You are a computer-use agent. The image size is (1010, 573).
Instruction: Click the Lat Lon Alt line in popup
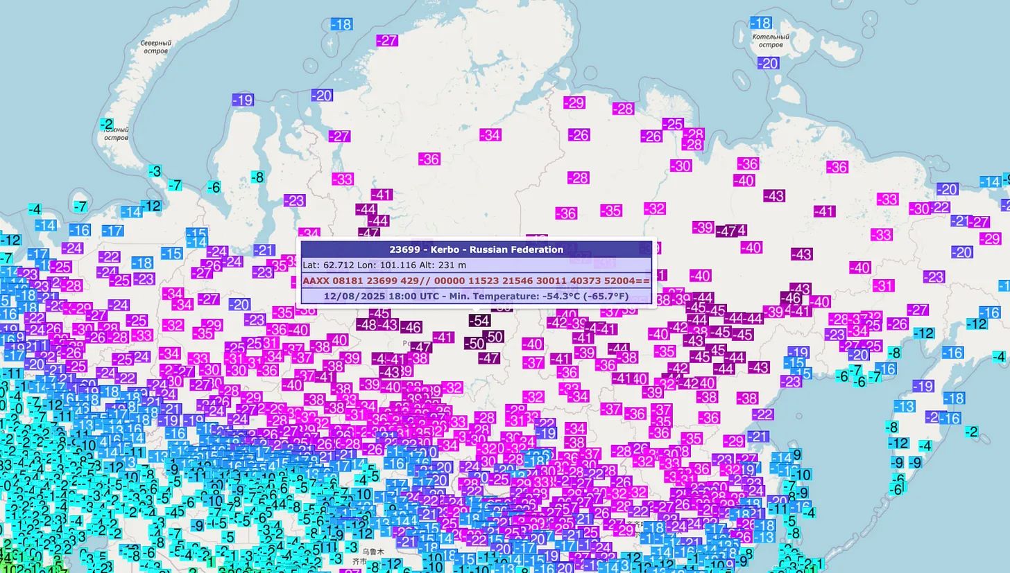pos(384,265)
